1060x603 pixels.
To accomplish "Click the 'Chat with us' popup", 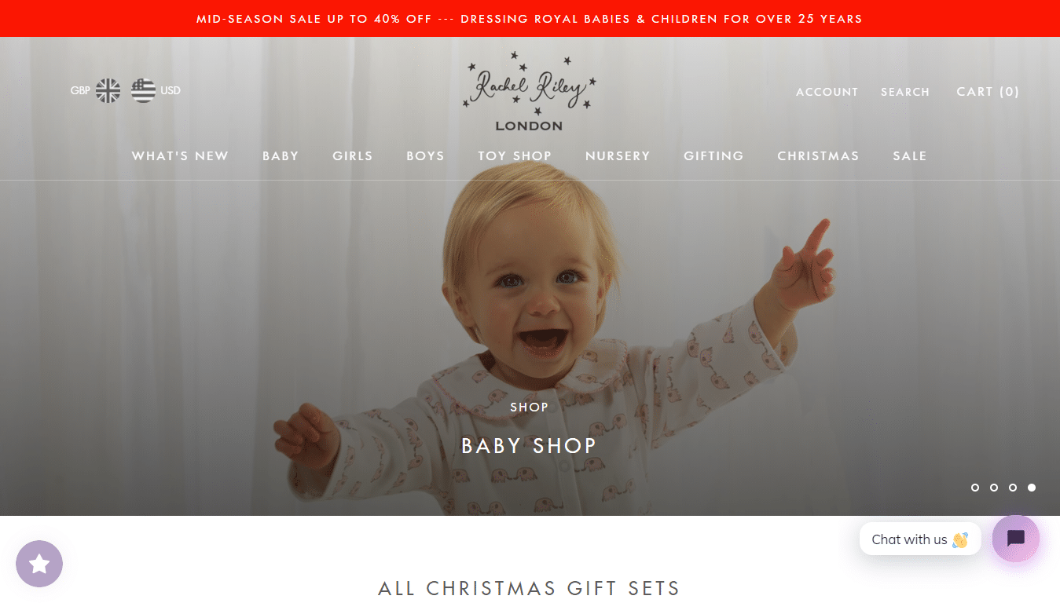I will coord(920,539).
